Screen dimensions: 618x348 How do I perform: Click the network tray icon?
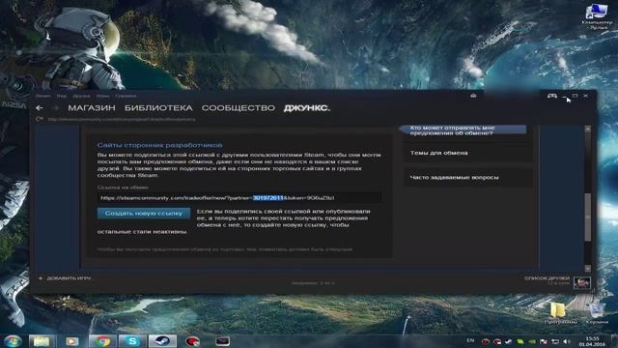[x=555, y=341]
